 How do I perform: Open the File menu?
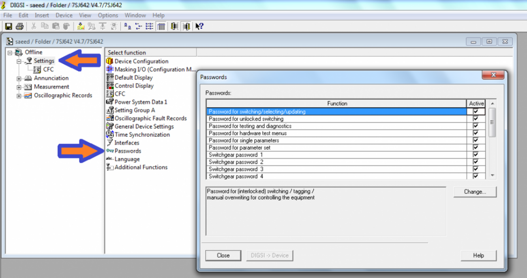(x=8, y=15)
